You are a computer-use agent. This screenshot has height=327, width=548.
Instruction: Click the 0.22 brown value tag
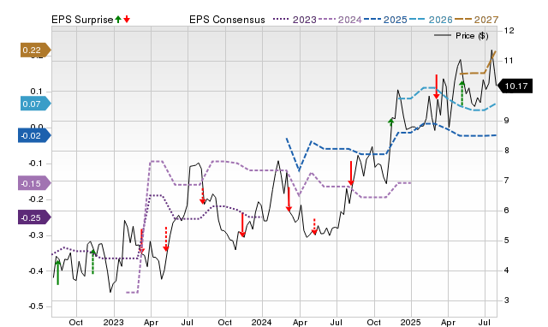point(35,50)
